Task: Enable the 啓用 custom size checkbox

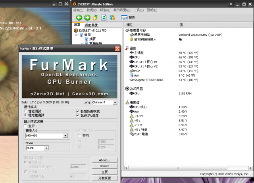Action: (79, 135)
